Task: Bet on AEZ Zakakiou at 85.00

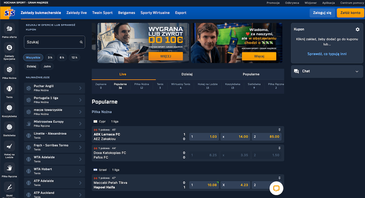Action: click(267, 137)
